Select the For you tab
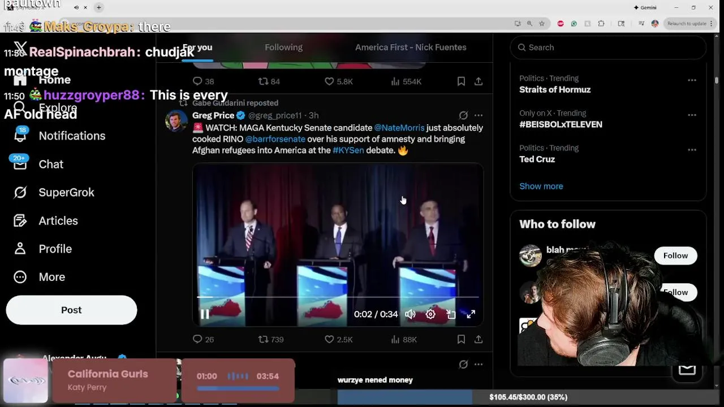The width and height of the screenshot is (724, 407). coord(197,47)
